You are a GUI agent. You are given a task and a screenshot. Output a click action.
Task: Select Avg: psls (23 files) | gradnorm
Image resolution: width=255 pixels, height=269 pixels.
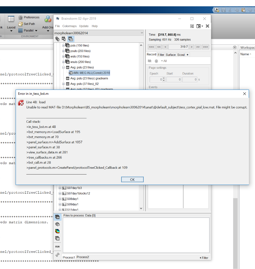coord(89,78)
